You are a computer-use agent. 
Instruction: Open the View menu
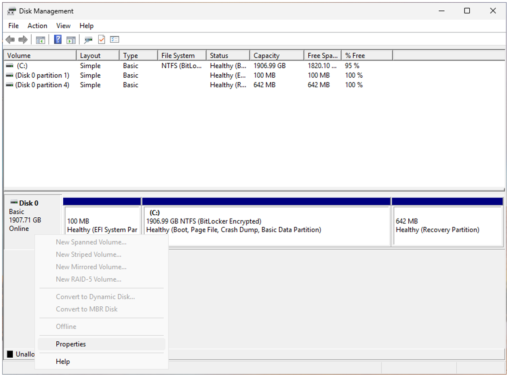(x=63, y=26)
